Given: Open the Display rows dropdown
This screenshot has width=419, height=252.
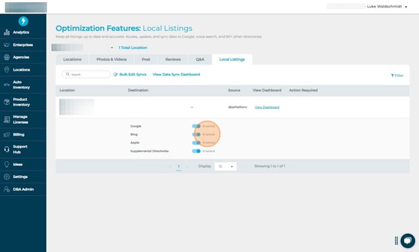Looking at the screenshot, I should pos(226,167).
